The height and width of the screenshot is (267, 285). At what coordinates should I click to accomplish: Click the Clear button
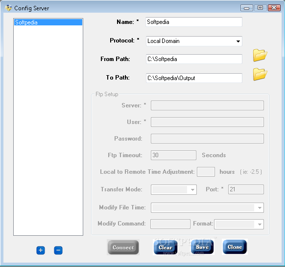point(166,247)
